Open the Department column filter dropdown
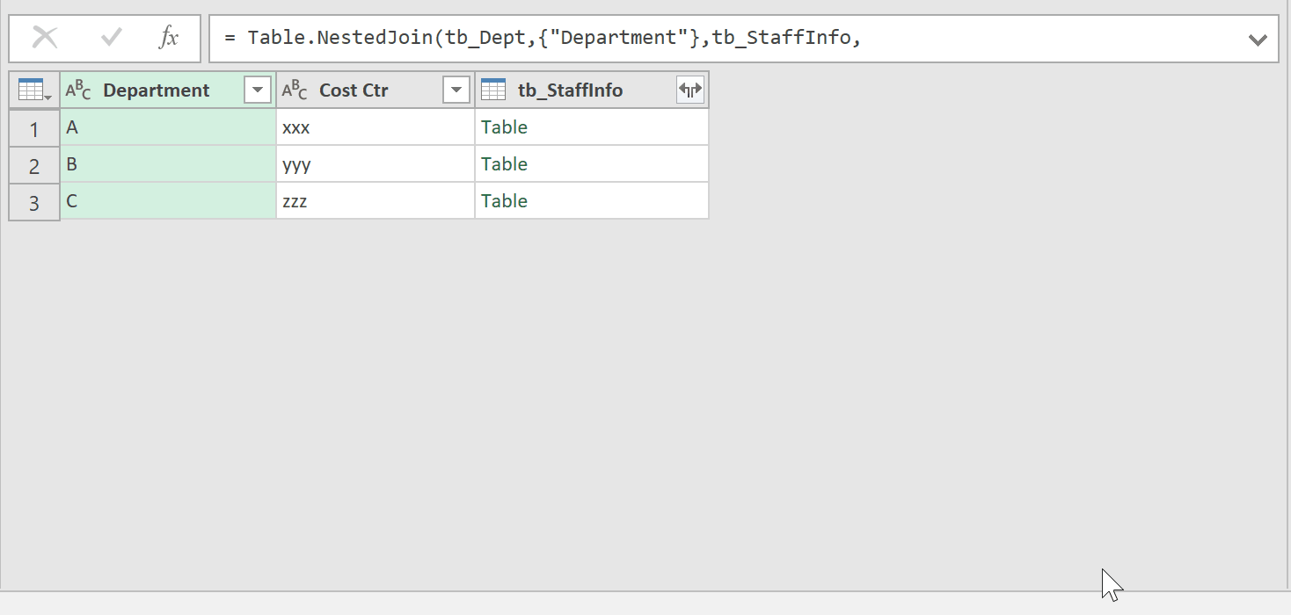1291x615 pixels. tap(258, 90)
